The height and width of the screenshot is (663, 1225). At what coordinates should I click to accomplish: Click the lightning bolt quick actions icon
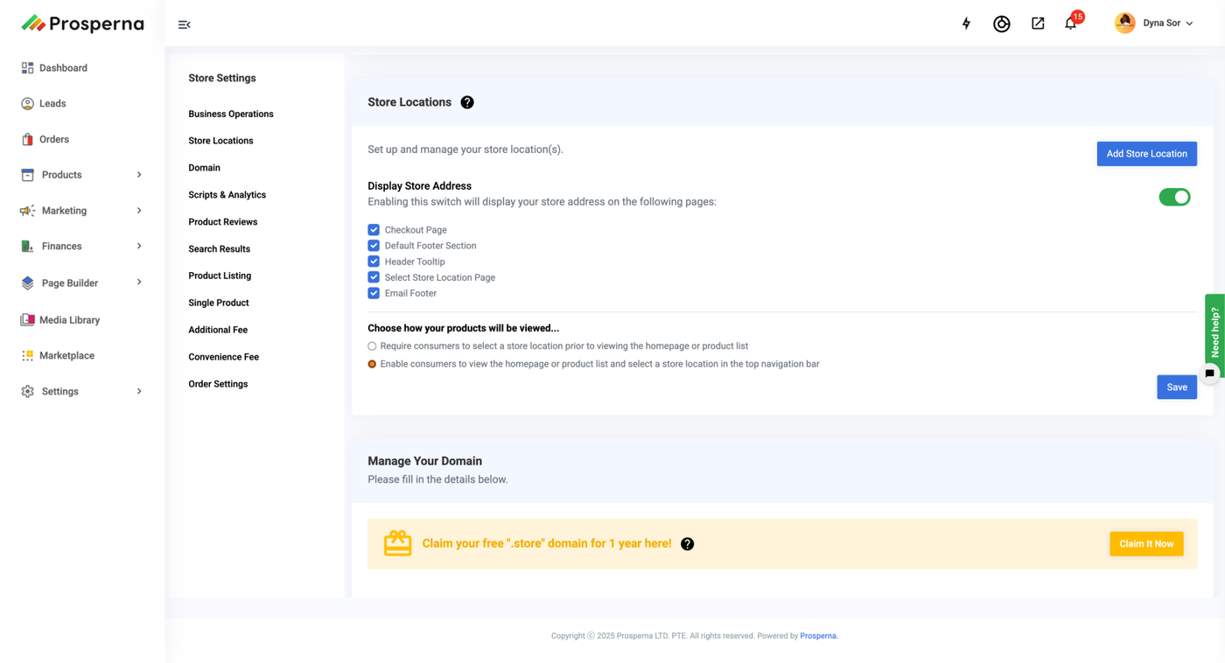(966, 24)
